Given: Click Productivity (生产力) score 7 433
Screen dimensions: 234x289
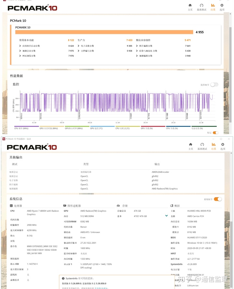Looking at the screenshot, I should [129, 40].
